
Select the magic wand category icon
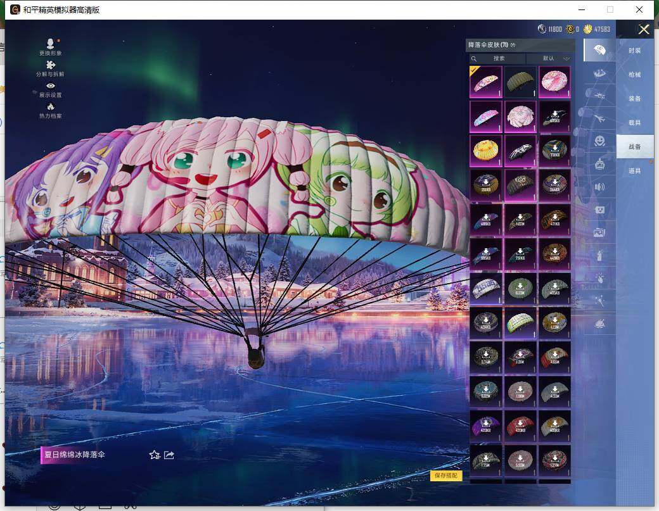point(599,301)
